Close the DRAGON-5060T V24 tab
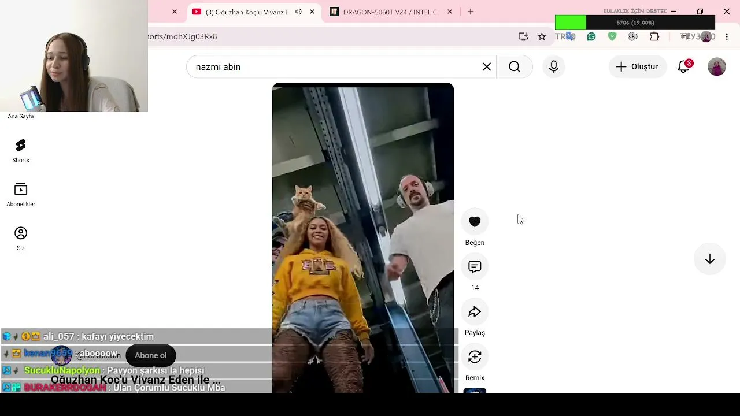 click(450, 12)
